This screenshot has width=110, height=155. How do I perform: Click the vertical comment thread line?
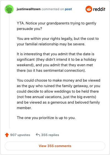(x=9, y=71)
